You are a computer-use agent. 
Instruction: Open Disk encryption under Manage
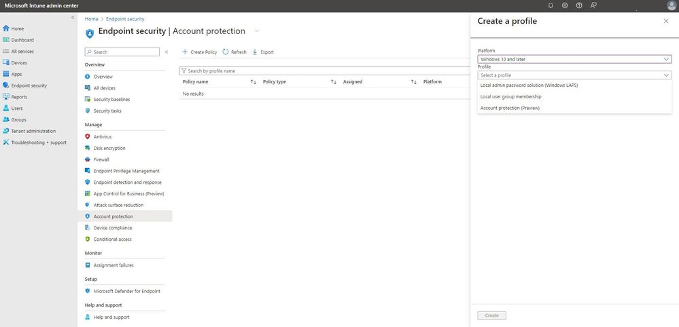point(109,148)
